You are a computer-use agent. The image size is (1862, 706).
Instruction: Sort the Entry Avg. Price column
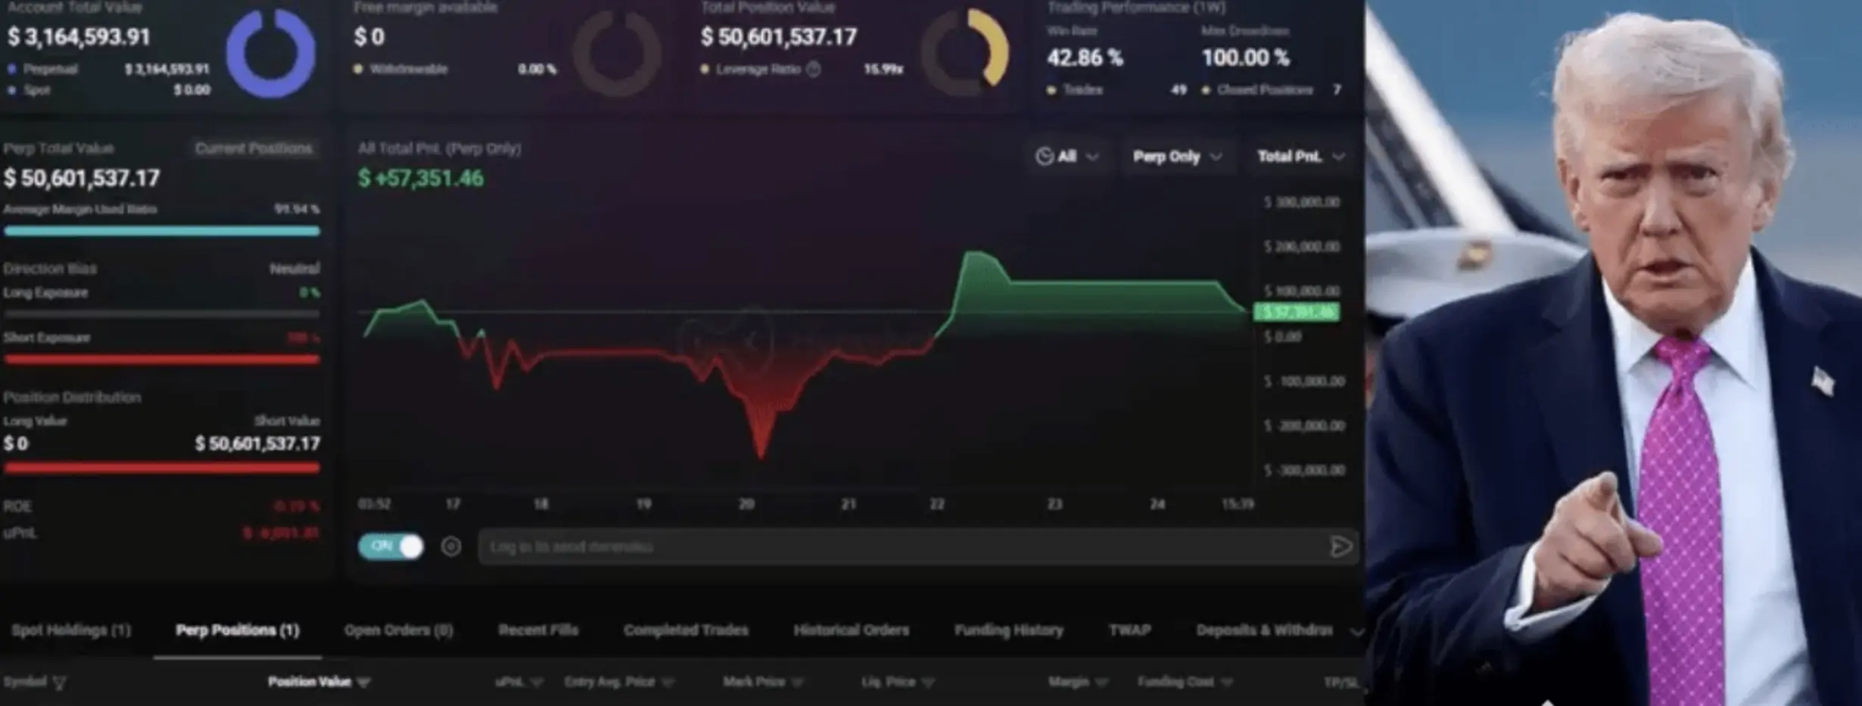point(668,683)
